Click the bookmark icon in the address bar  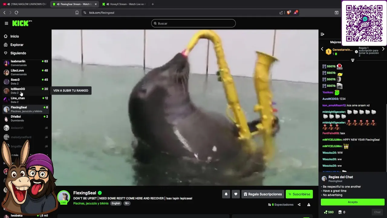pos(77,12)
